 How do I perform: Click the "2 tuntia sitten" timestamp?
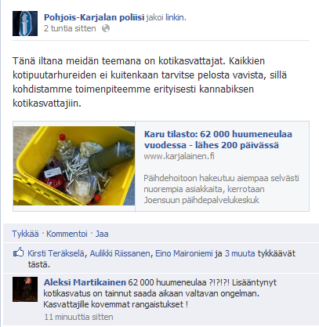tap(70, 28)
